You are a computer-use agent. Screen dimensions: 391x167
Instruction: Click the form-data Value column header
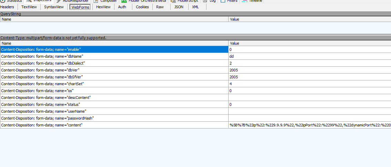point(310,43)
